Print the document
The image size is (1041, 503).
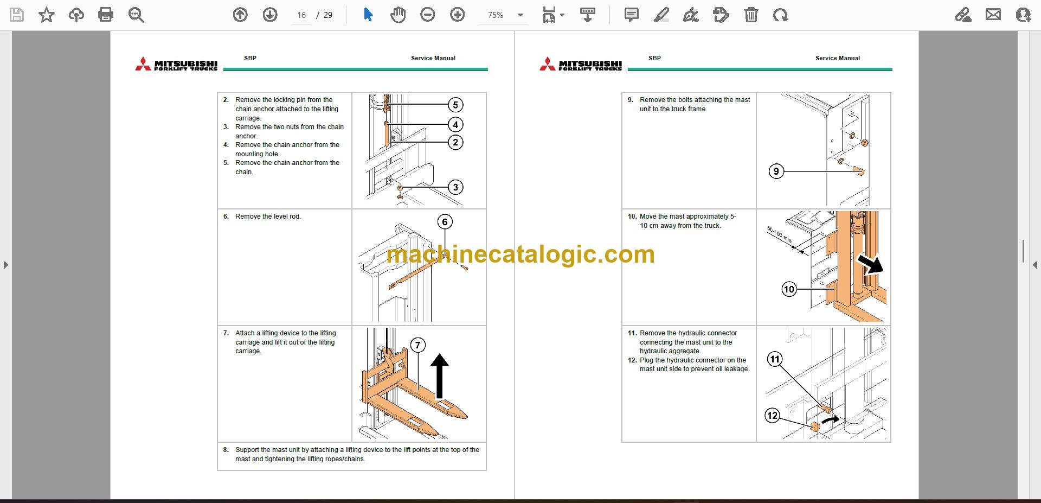106,15
